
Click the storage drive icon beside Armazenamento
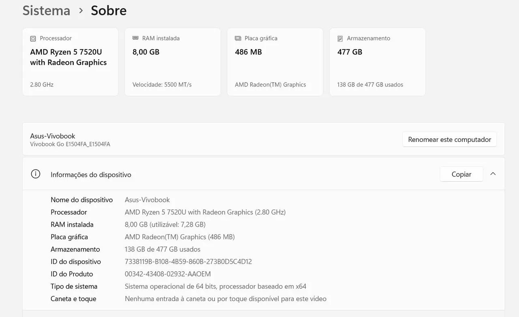(340, 39)
